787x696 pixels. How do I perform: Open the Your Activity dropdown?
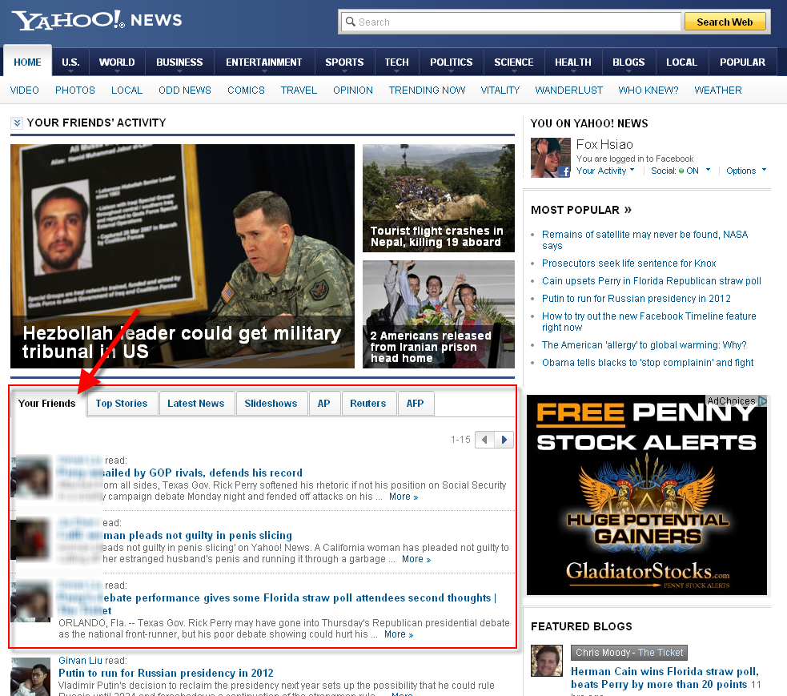[604, 171]
